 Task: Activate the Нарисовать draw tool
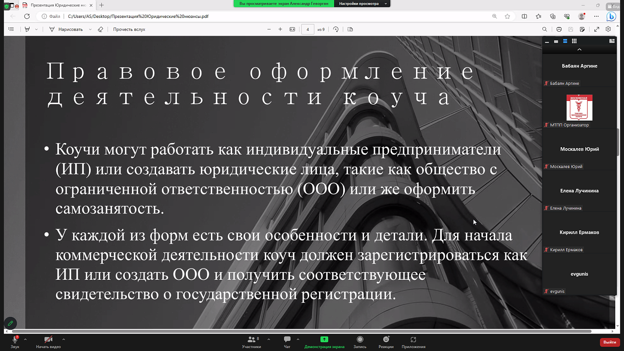point(66,29)
